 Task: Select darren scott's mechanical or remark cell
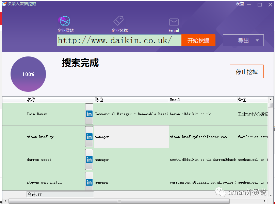(253, 159)
